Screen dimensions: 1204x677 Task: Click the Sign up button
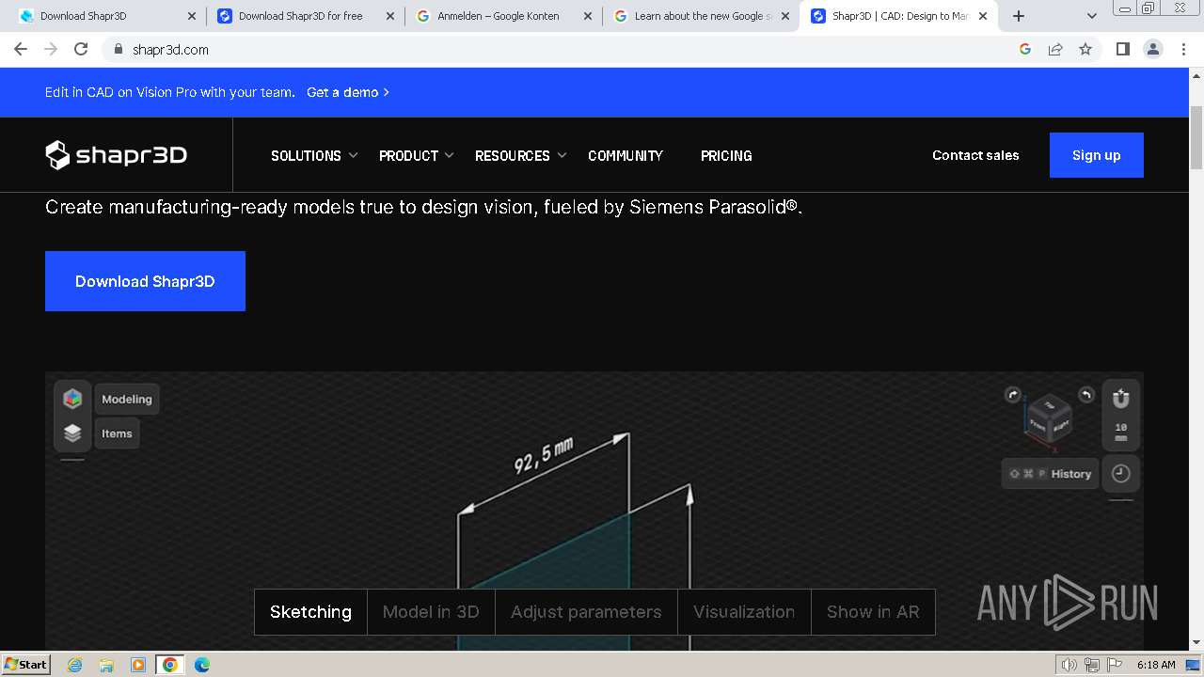click(1097, 155)
